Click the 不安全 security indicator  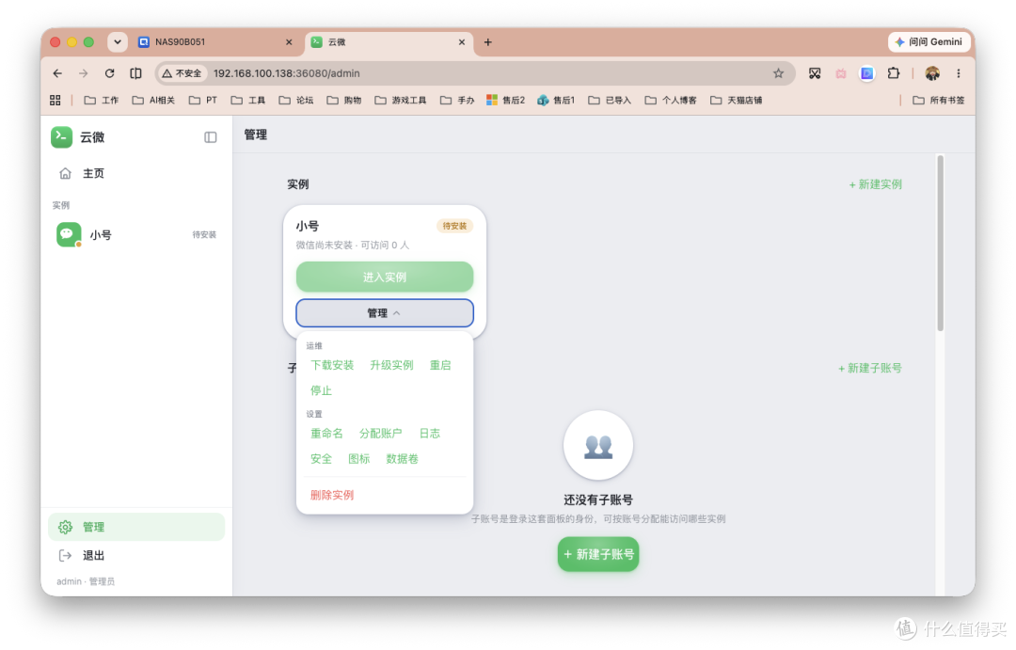(183, 73)
